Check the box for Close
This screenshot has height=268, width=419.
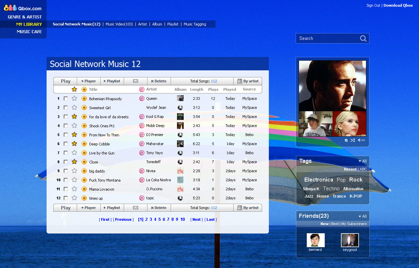point(66,162)
